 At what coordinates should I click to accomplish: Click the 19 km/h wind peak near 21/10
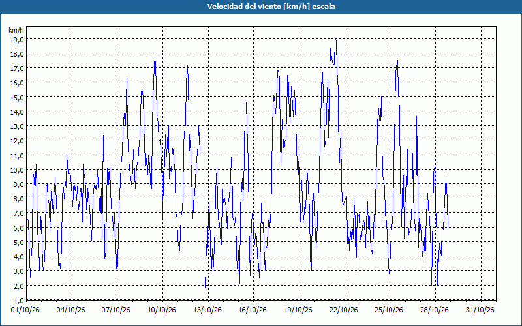click(x=335, y=40)
